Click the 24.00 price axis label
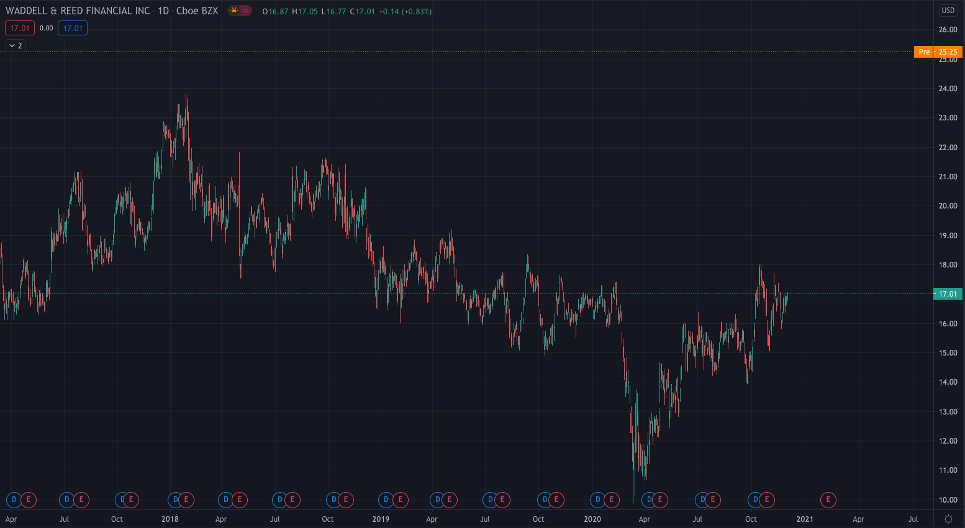Image resolution: width=965 pixels, height=528 pixels. 948,89
